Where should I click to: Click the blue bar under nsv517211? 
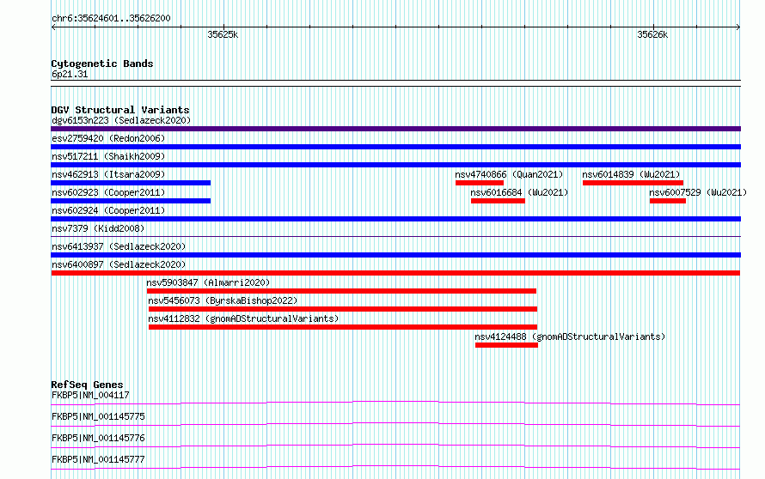point(395,165)
